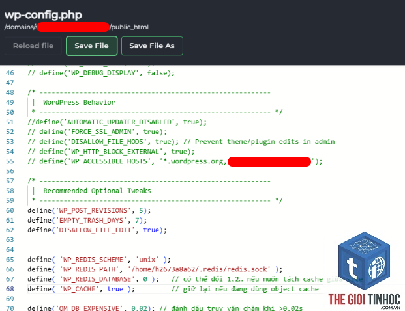Click line number 69 in the gutter
Image resolution: width=405 pixels, height=311 pixels.
(10, 299)
